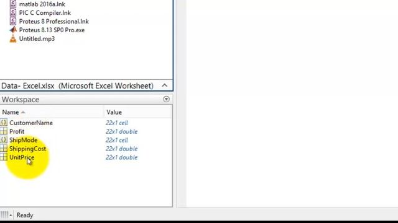Select the UnitPrice variable
The image size is (398, 223).
22,157
